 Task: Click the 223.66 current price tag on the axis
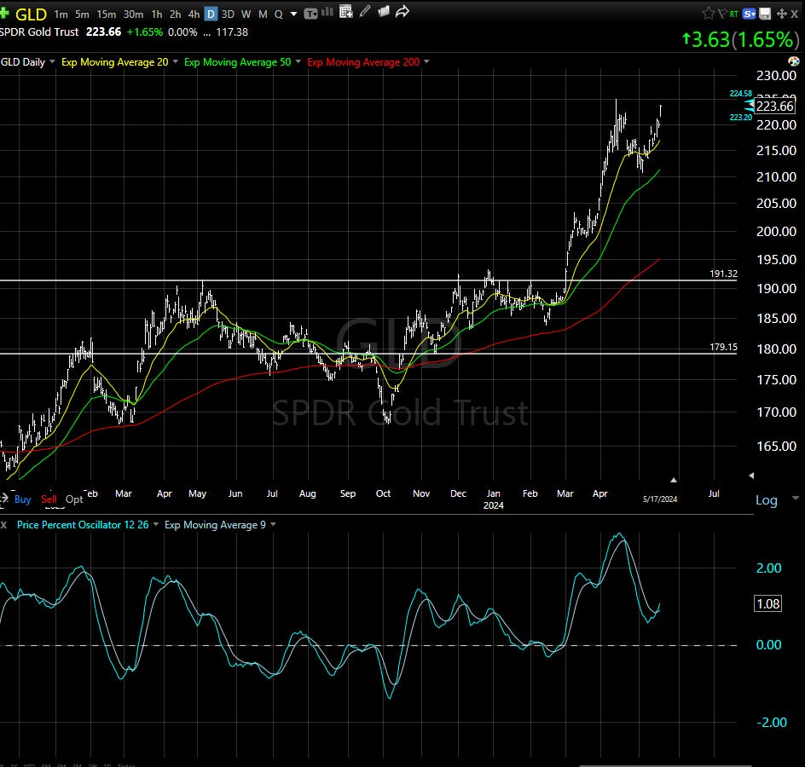click(x=774, y=107)
